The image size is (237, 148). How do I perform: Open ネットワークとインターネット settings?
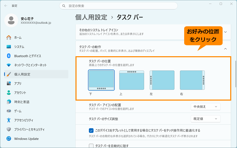click(36, 65)
